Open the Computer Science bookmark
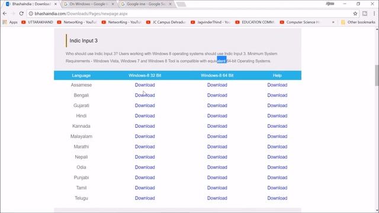Viewport: 379px width, 213px height. 300,22
